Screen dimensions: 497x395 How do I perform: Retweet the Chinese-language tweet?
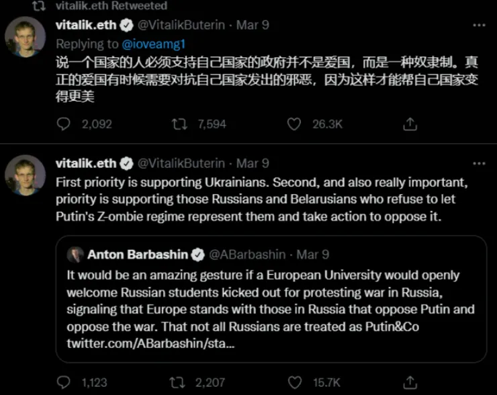pyautogui.click(x=179, y=124)
